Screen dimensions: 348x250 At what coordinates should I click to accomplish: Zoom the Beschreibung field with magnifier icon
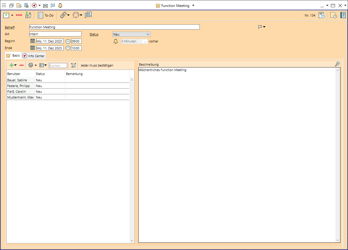(x=337, y=64)
